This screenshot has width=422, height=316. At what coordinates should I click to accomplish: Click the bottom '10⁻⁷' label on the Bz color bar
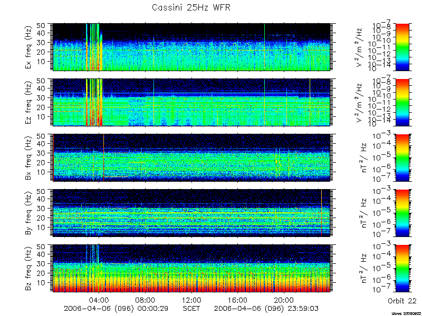(381, 290)
